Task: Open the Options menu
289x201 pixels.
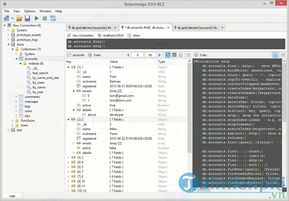Action: point(29,11)
